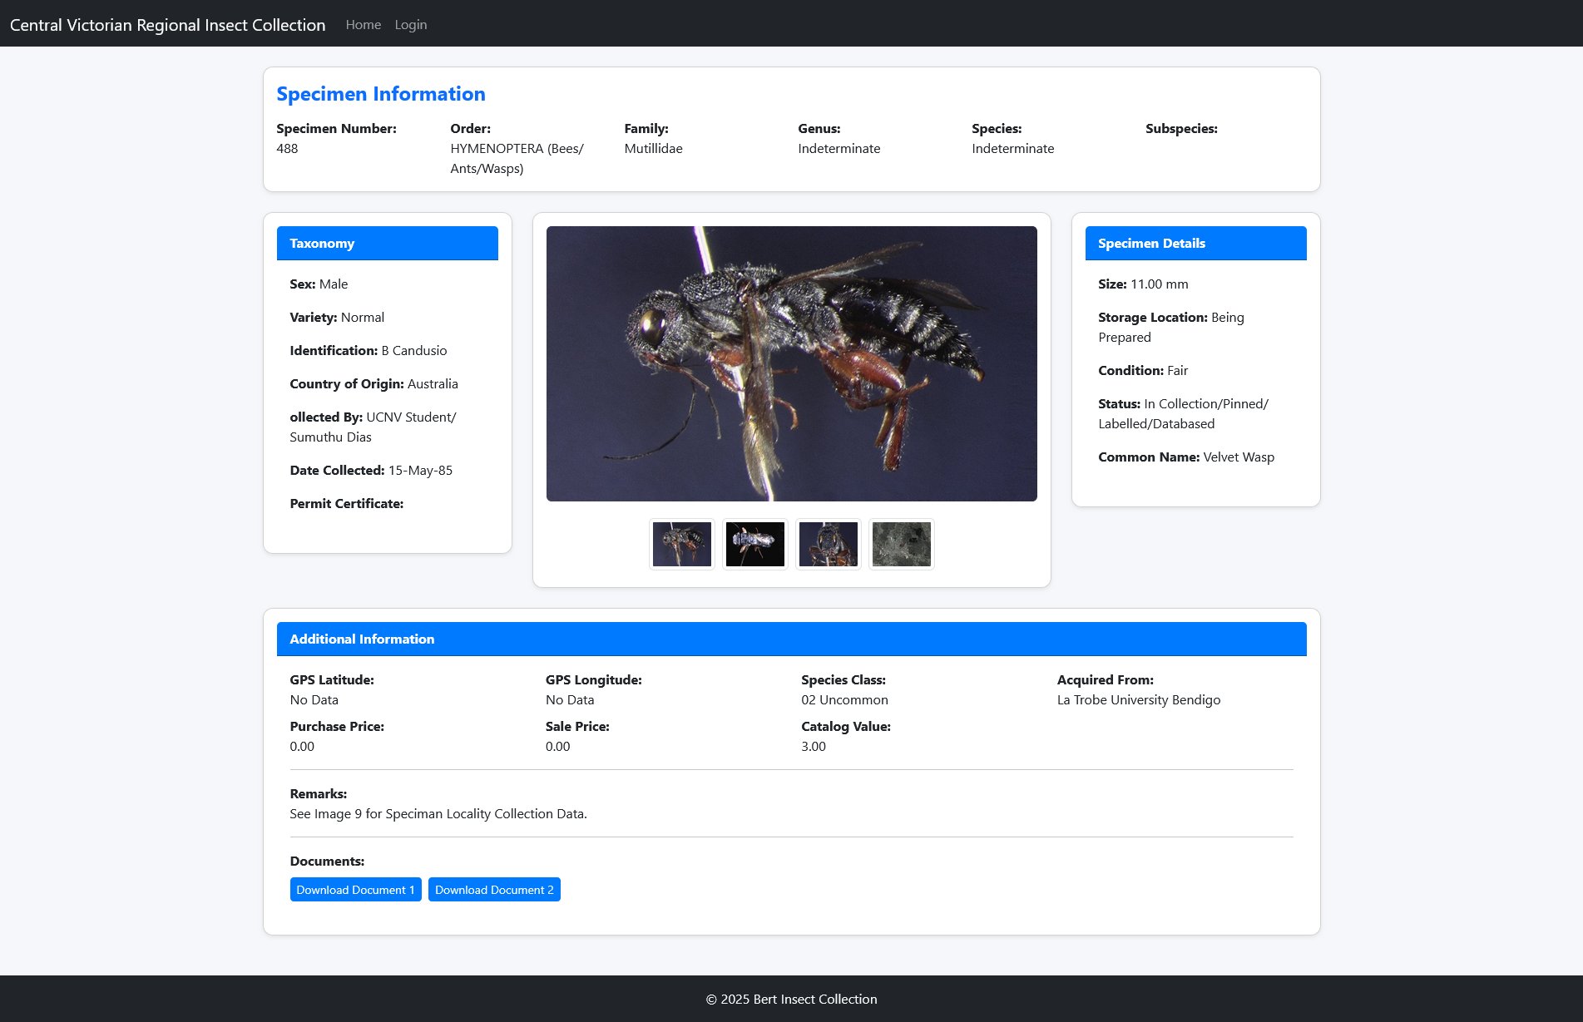Select the top-view wasp thumbnail on black
Image resolution: width=1583 pixels, height=1022 pixels.
[754, 544]
